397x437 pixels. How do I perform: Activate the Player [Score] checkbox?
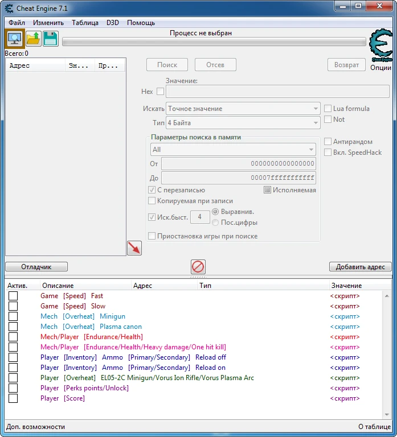[x=13, y=398]
